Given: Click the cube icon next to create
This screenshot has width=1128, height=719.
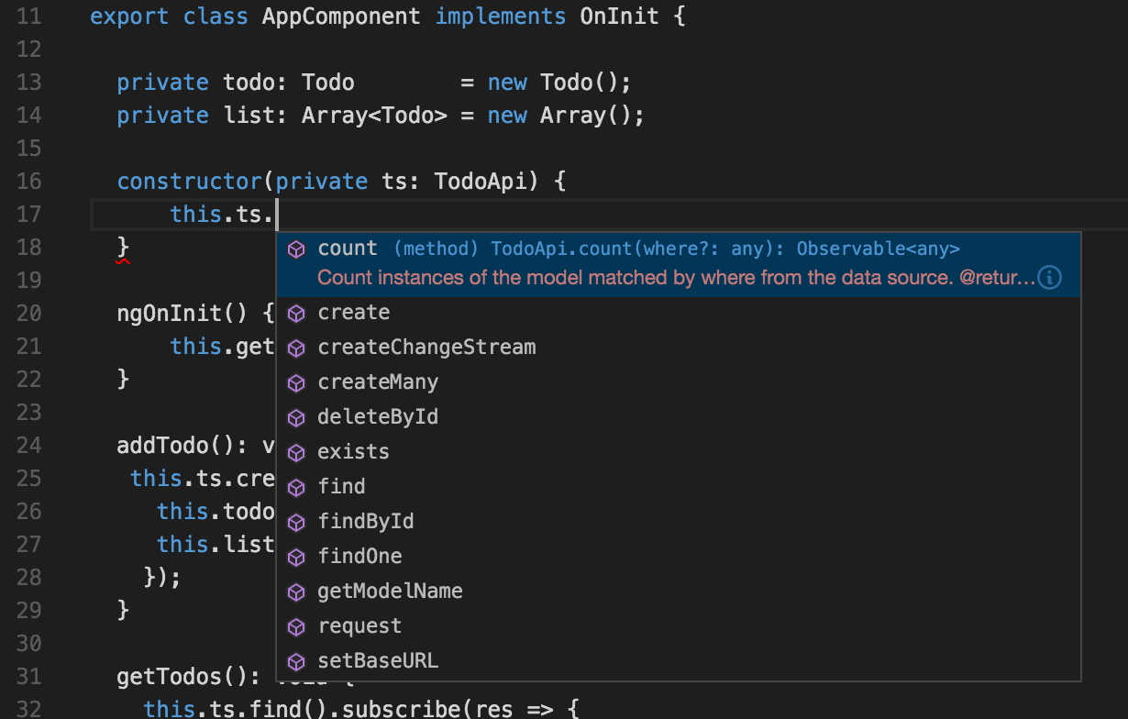Looking at the screenshot, I should (296, 312).
